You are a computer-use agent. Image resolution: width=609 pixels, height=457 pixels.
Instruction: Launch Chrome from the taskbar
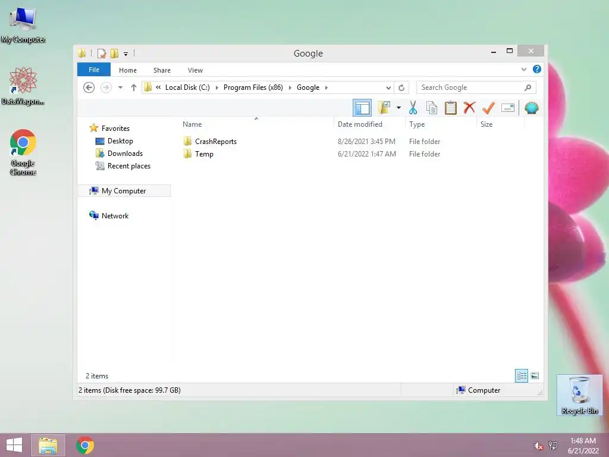click(85, 445)
